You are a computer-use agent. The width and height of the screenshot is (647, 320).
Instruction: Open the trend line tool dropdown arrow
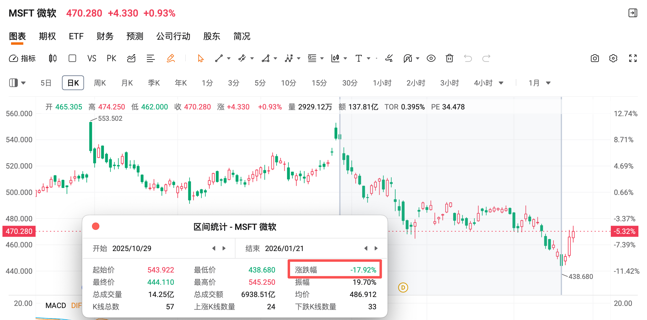(229, 58)
